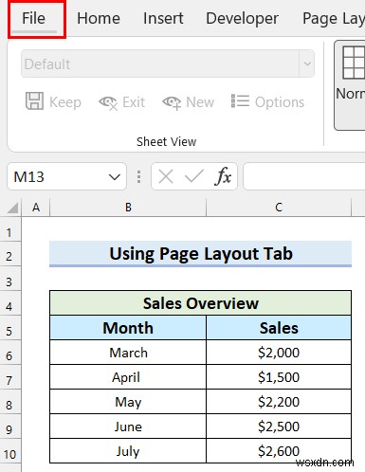Click the 'Sales Overview' merged cell
The width and height of the screenshot is (365, 472).
(200, 303)
